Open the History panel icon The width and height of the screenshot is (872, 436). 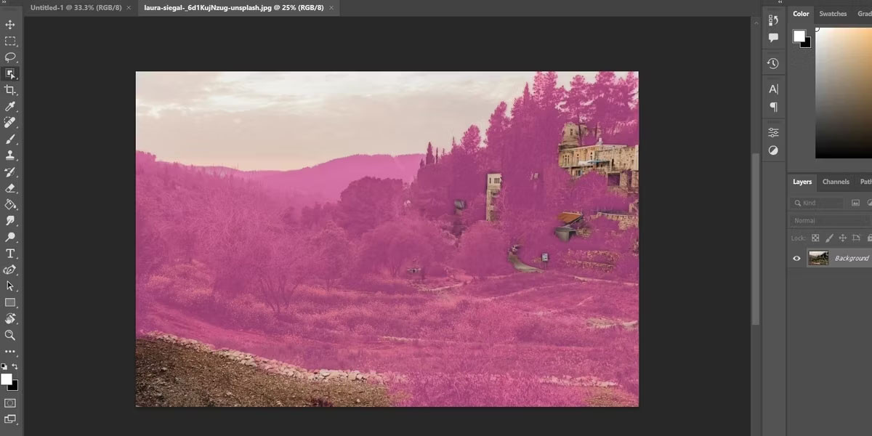click(773, 63)
